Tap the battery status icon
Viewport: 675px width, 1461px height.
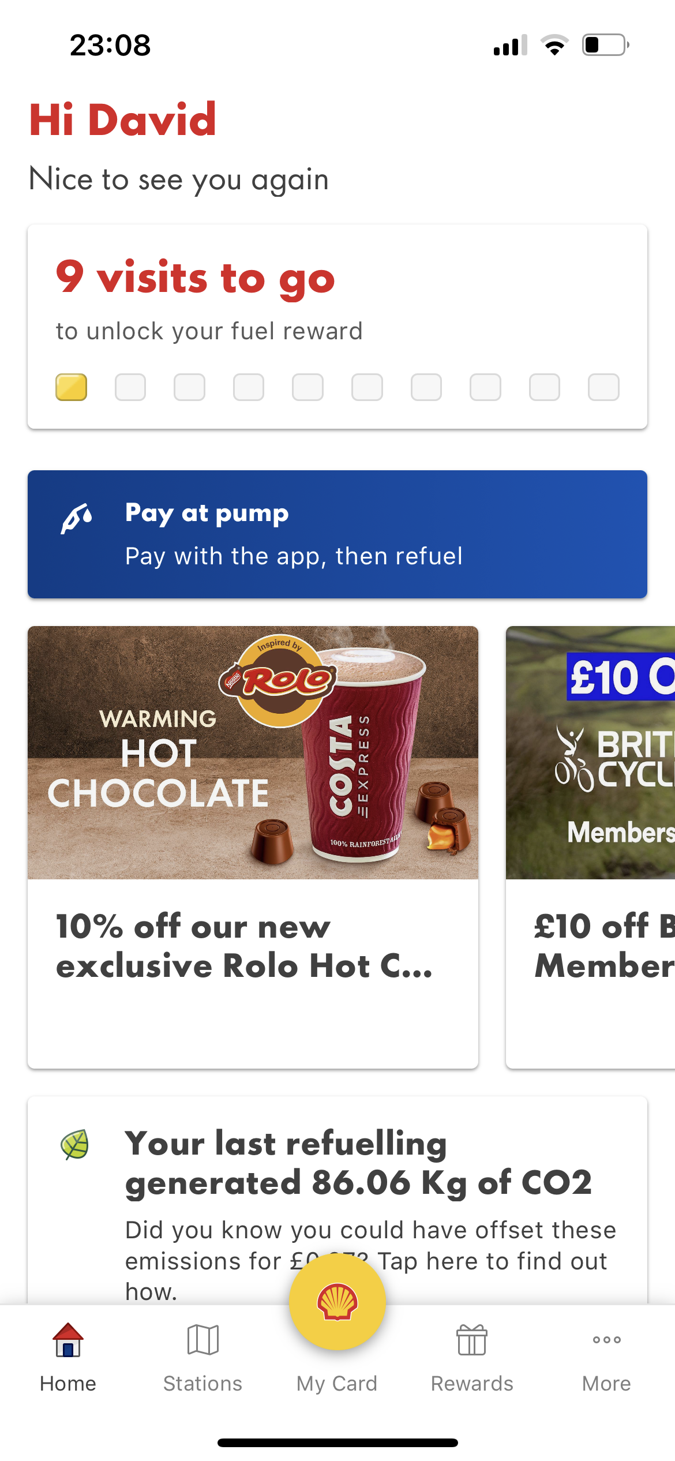[605, 45]
